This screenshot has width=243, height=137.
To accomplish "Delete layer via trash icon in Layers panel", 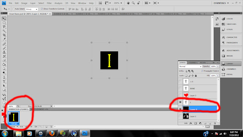I will (215, 123).
